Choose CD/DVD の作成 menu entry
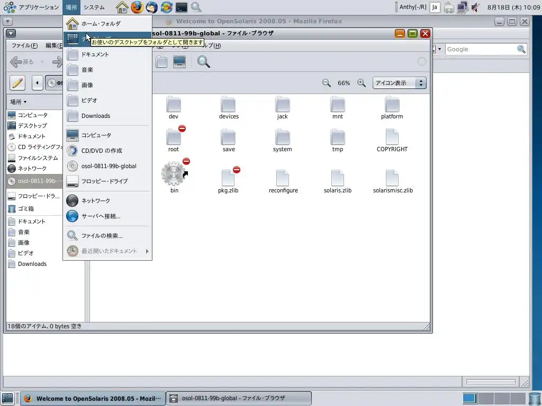542x406 pixels. coord(107,151)
